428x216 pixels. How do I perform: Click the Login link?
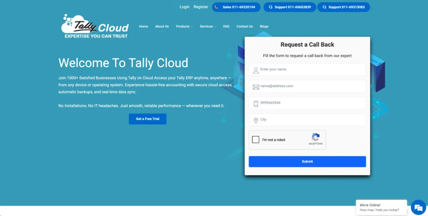click(184, 7)
